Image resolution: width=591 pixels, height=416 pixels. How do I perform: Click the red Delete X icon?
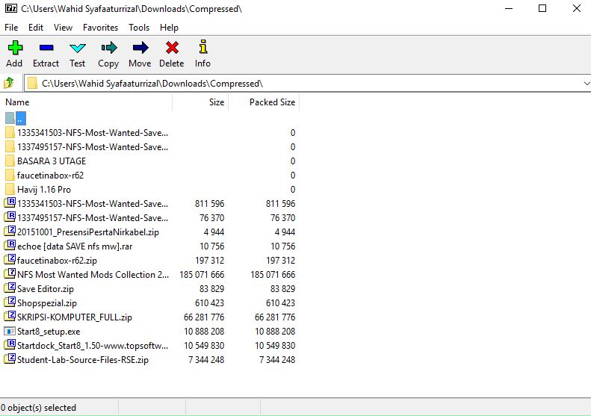tap(172, 48)
